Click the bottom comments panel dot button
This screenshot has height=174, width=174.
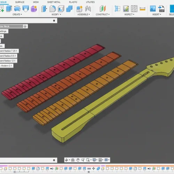pos(54,160)
